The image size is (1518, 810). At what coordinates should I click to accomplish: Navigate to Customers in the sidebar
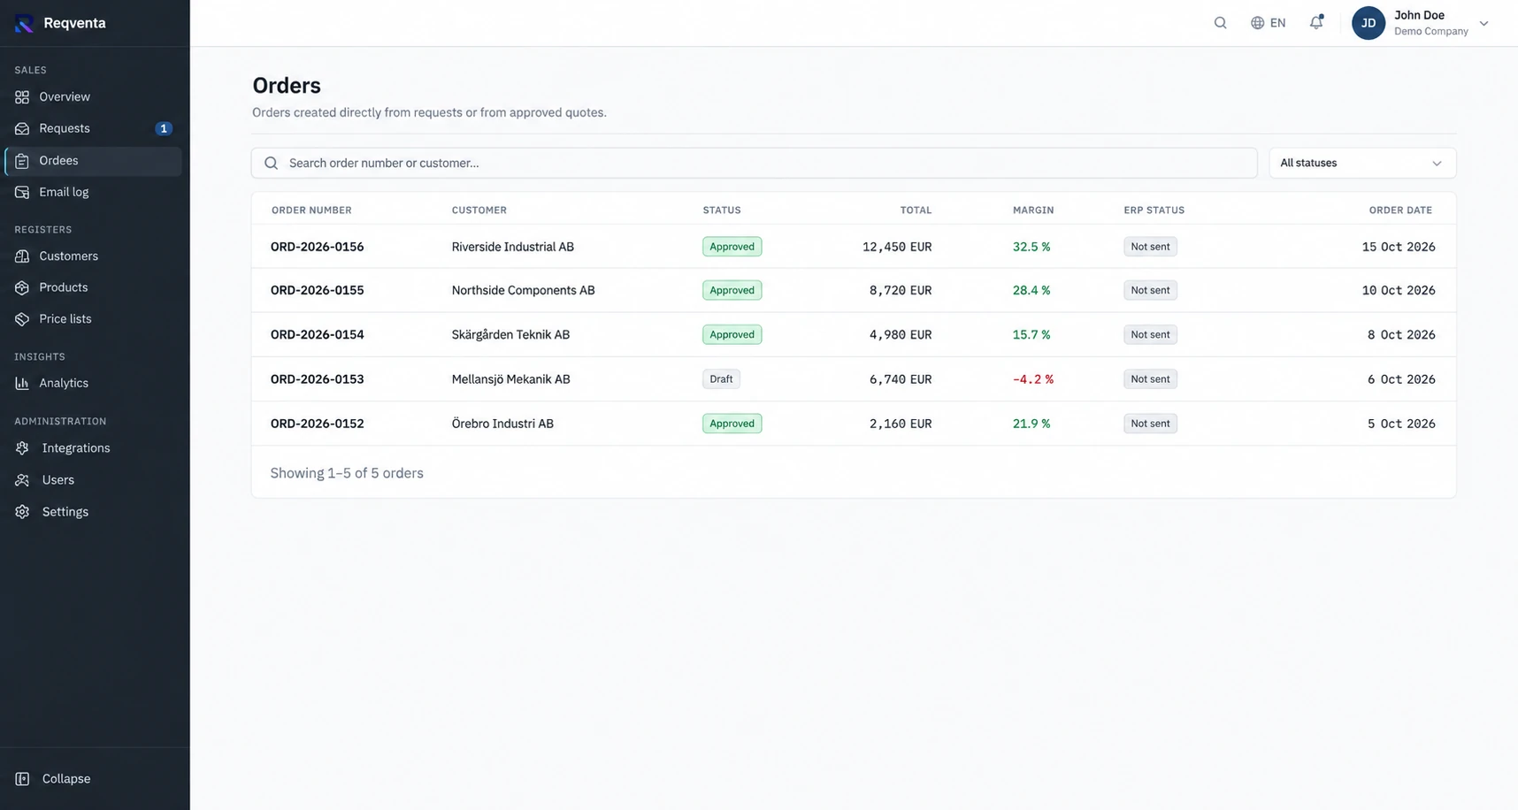point(93,256)
